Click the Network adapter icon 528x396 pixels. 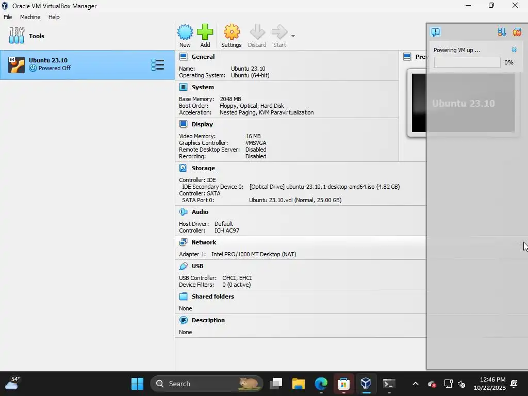183,242
